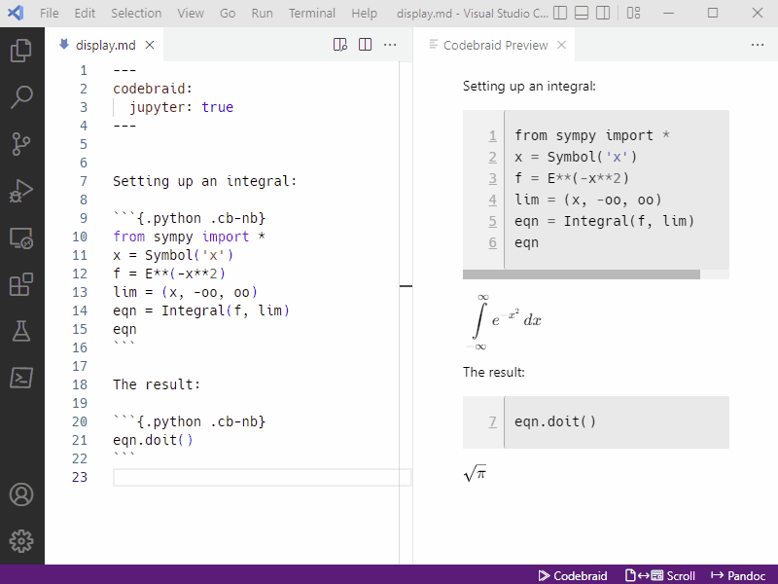Viewport: 778px width, 584px height.
Task: Open the Customize Layout control
Action: click(x=634, y=13)
